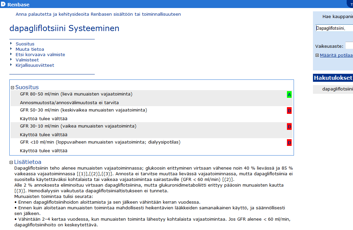Go to the Valmisteet link
Viewport: 353px width, 230px height.
[x=27, y=60]
